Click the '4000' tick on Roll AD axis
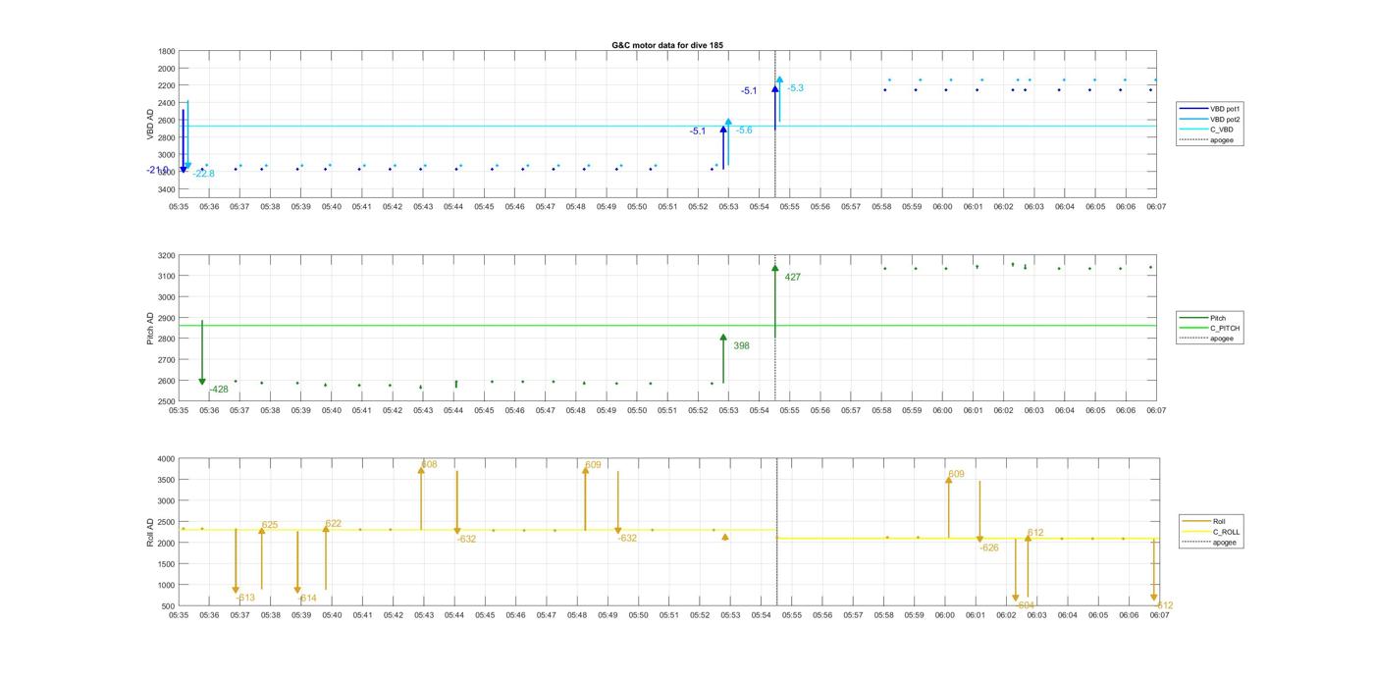This screenshot has width=1374, height=680. pyautogui.click(x=167, y=458)
